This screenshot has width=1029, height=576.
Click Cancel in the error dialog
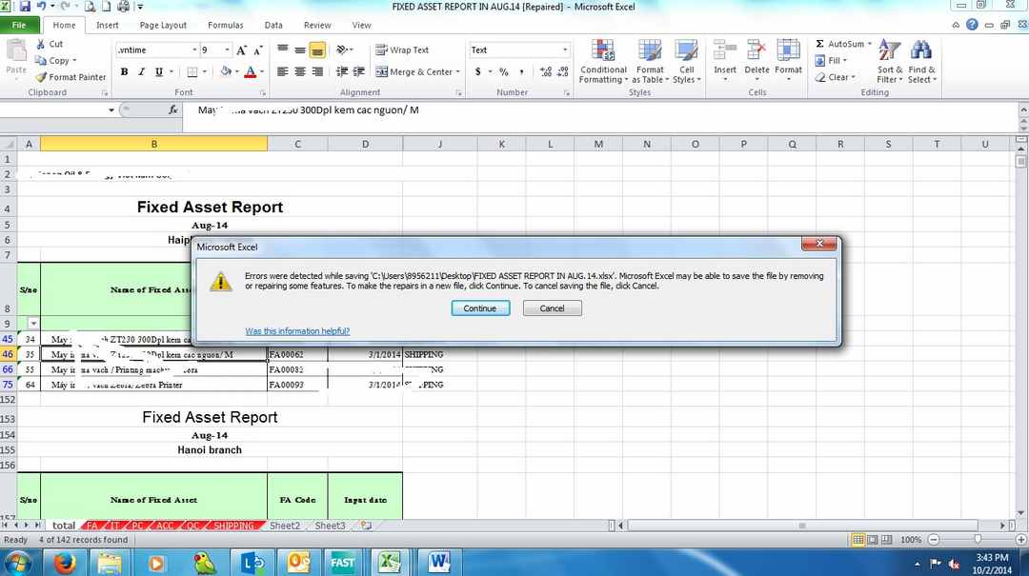552,308
